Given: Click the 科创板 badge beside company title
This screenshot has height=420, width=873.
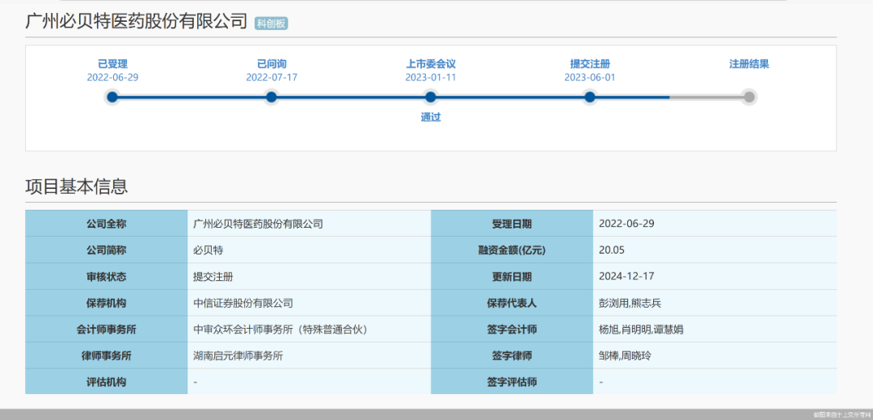Looking at the screenshot, I should tap(271, 23).
